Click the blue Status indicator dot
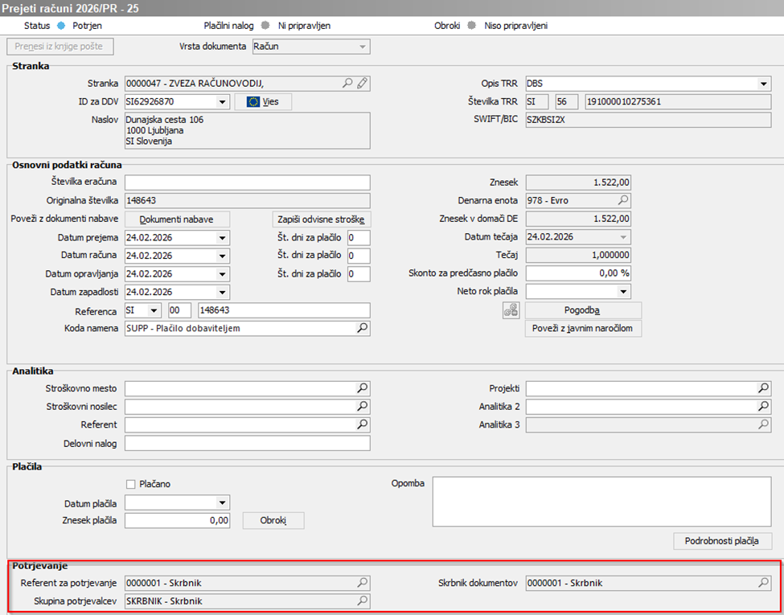Viewport: 784px width, 615px height. pos(61,26)
